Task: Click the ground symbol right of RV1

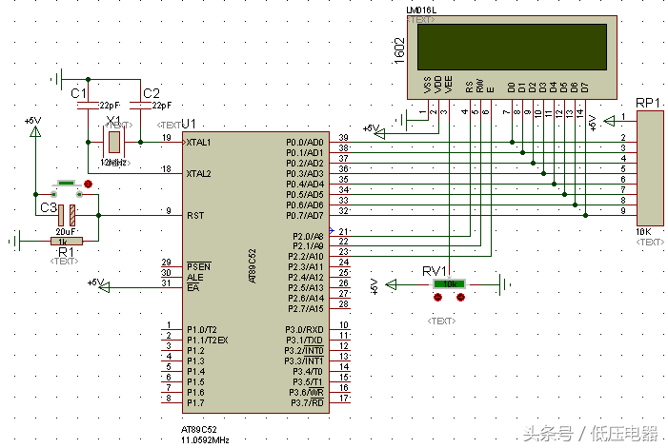Action: (505, 284)
